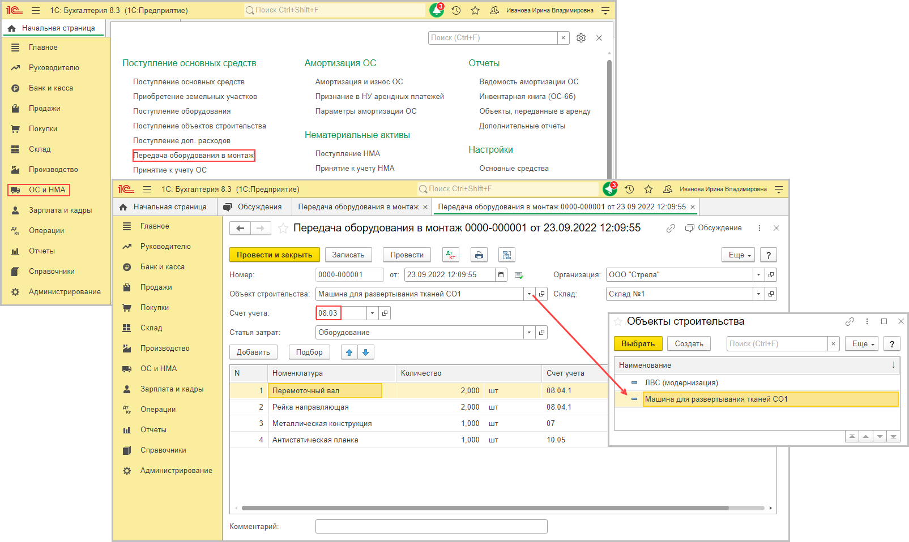
Task: Select Справочники in the front window sidebar
Action: click(163, 450)
